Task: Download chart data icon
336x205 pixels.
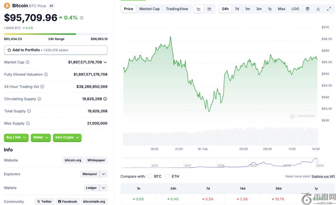Action: [x=318, y=9]
